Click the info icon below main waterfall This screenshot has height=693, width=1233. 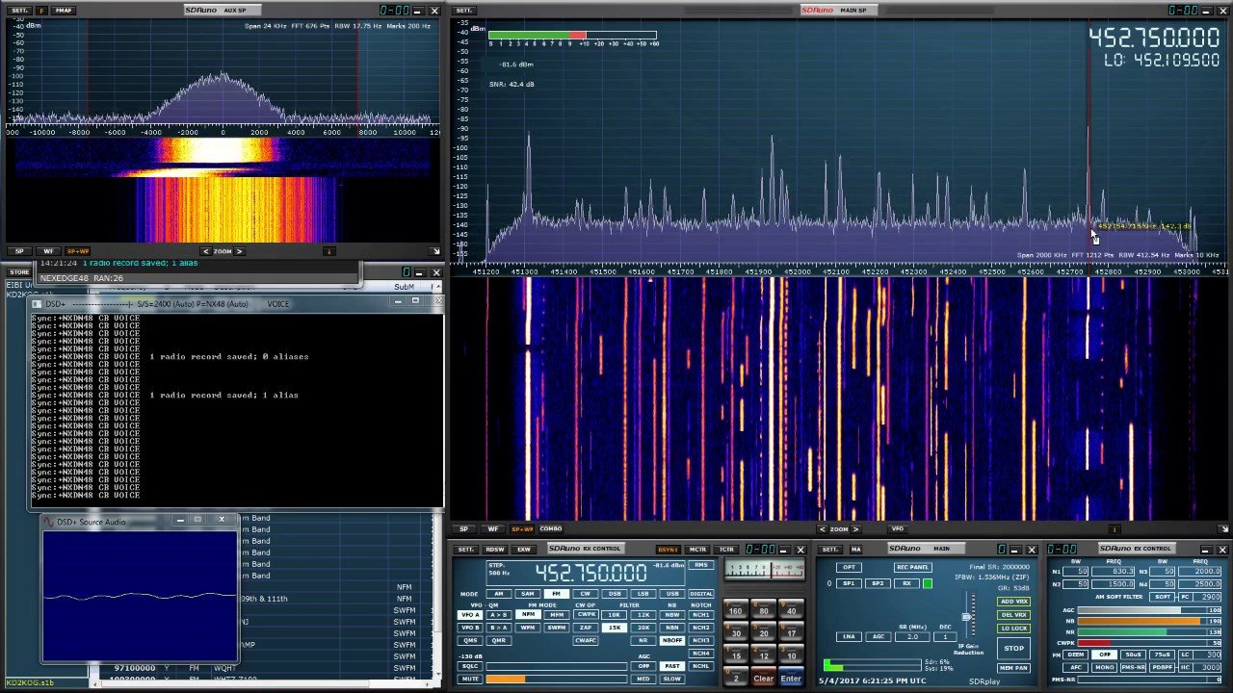click(1115, 528)
